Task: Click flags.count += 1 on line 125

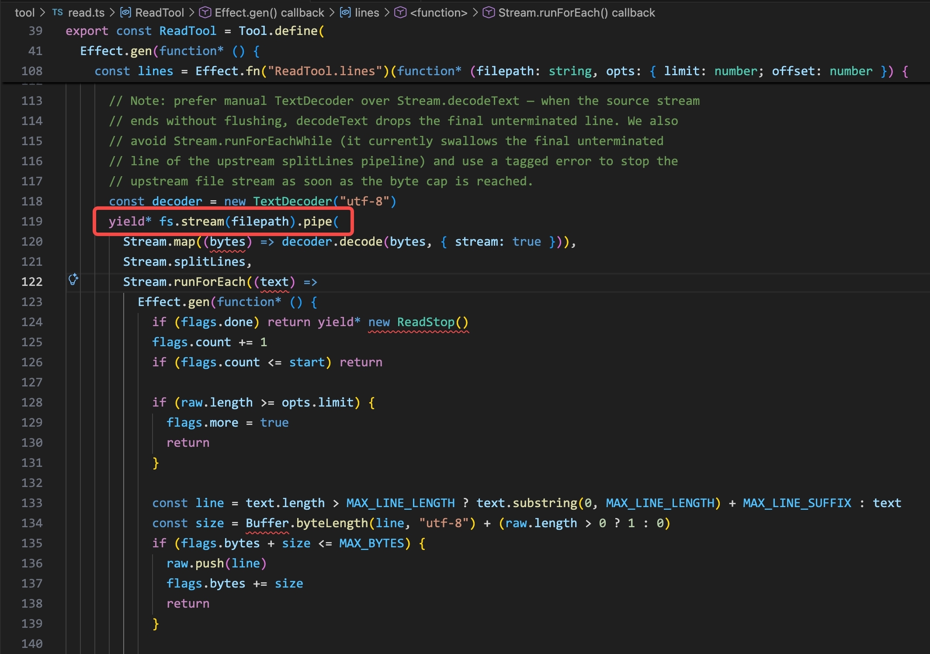Action: click(x=209, y=342)
